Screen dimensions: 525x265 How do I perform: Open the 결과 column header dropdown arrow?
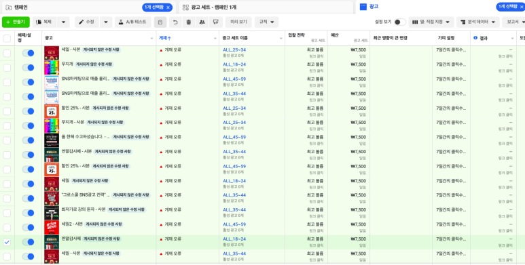click(x=512, y=39)
